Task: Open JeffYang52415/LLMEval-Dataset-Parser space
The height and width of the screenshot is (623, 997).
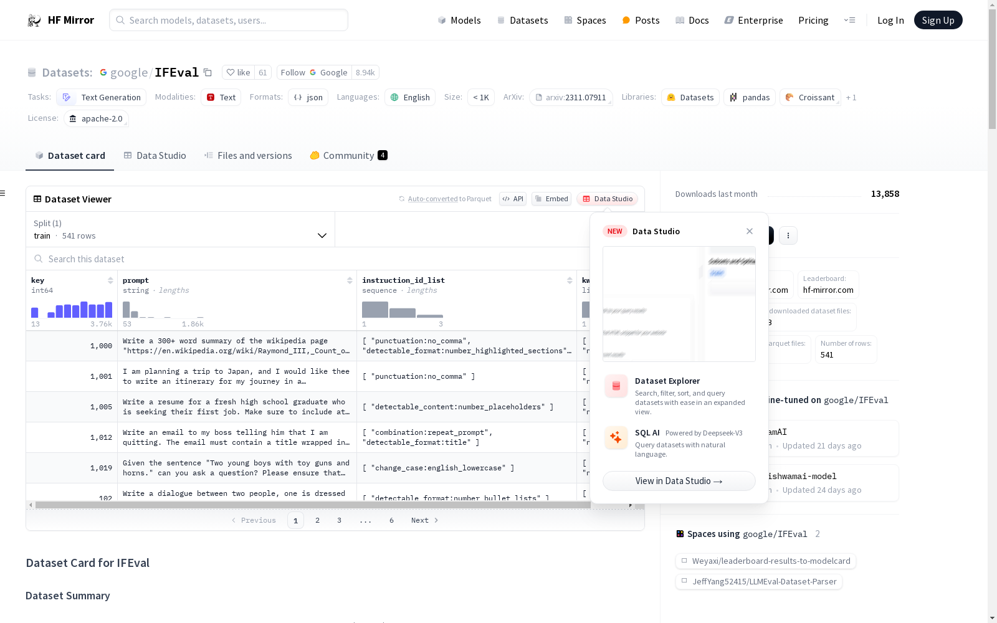Action: (x=759, y=582)
